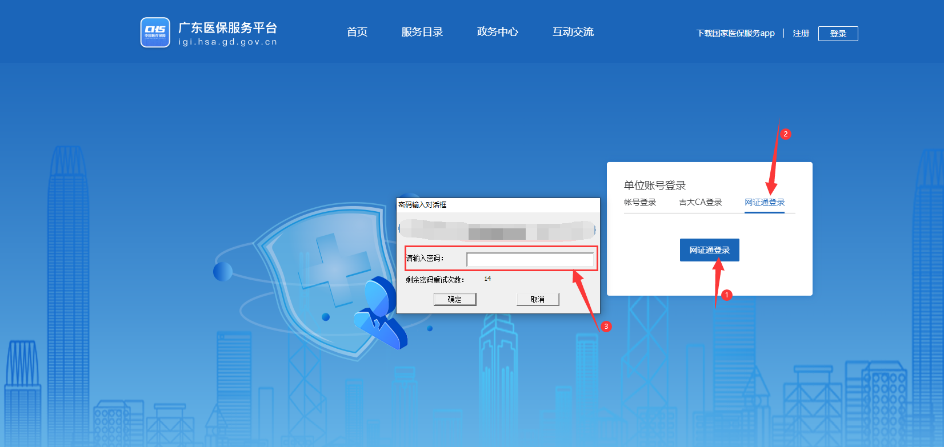Go to 政务中心 in the navigation bar
944x447 pixels.
(x=497, y=32)
